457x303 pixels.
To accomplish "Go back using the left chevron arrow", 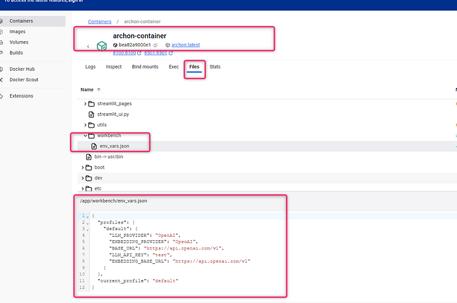I will coord(88,46).
